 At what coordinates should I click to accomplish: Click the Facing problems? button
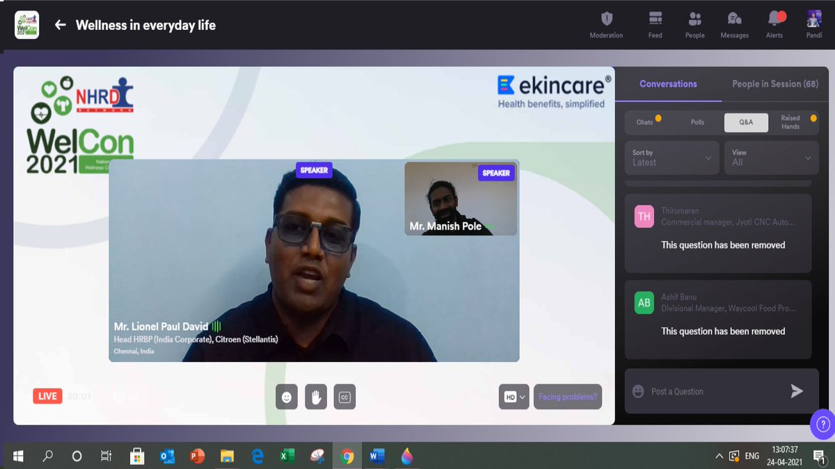pyautogui.click(x=567, y=397)
